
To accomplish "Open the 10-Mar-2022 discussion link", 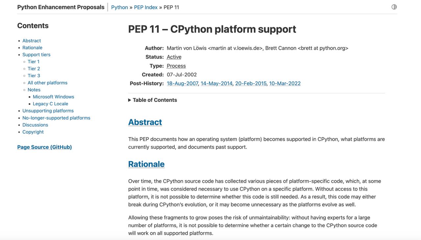I will click(285, 83).
